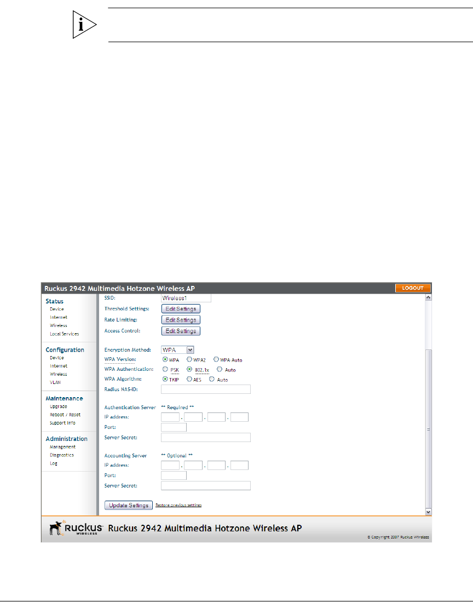The width and height of the screenshot is (473, 602).
Task: Select AES for WPA Algorithm
Action: tap(189, 379)
